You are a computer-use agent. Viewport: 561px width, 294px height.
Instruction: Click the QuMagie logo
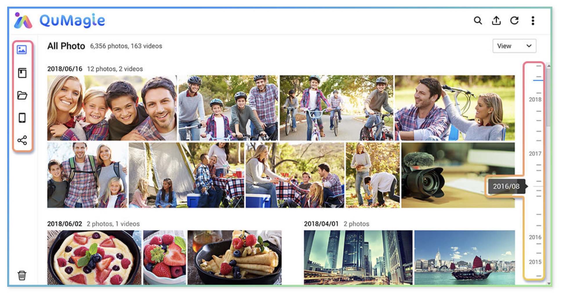[x=60, y=21]
